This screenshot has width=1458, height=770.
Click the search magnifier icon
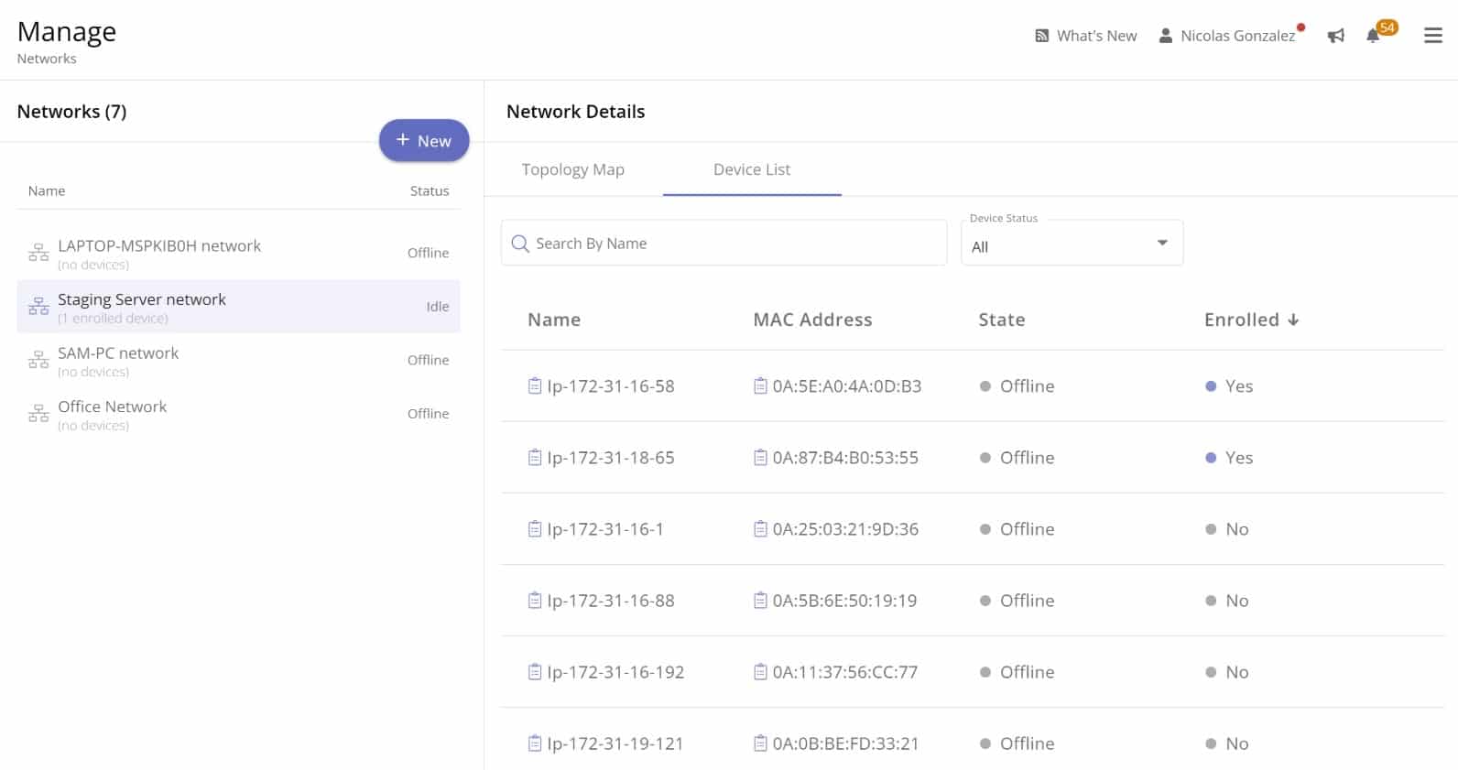click(x=520, y=244)
